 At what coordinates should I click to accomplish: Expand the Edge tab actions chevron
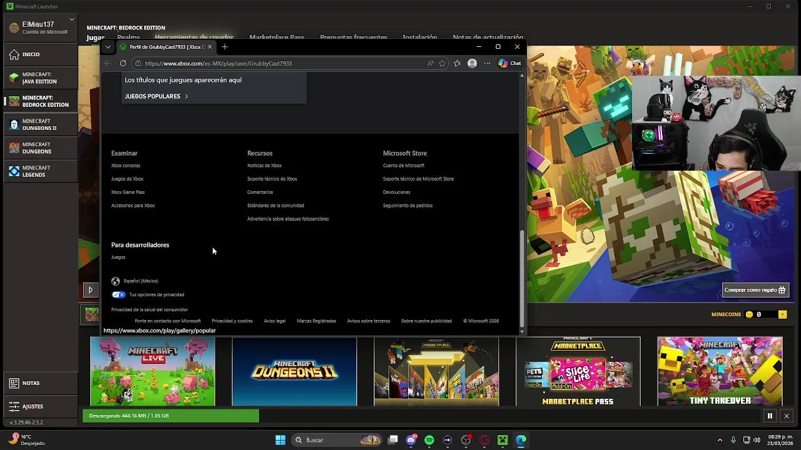pyautogui.click(x=108, y=47)
